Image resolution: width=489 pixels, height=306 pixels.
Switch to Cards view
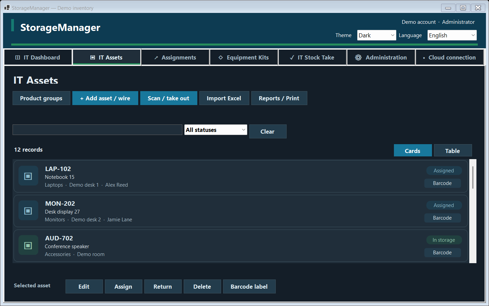[x=413, y=151]
